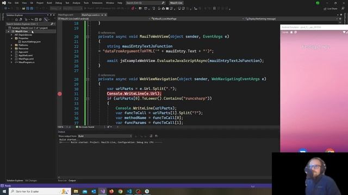Select the bottom Solution Explorer tab
348x195 pixels.
[15, 180]
